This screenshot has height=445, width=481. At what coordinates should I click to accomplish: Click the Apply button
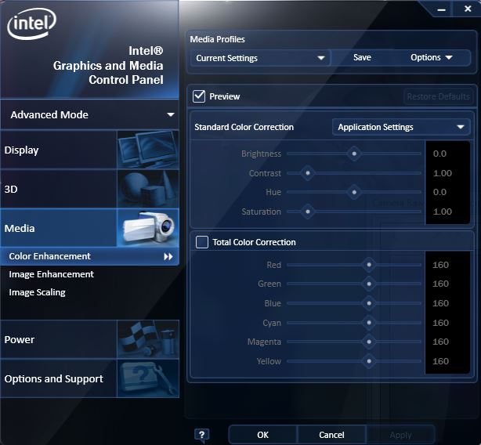click(400, 435)
